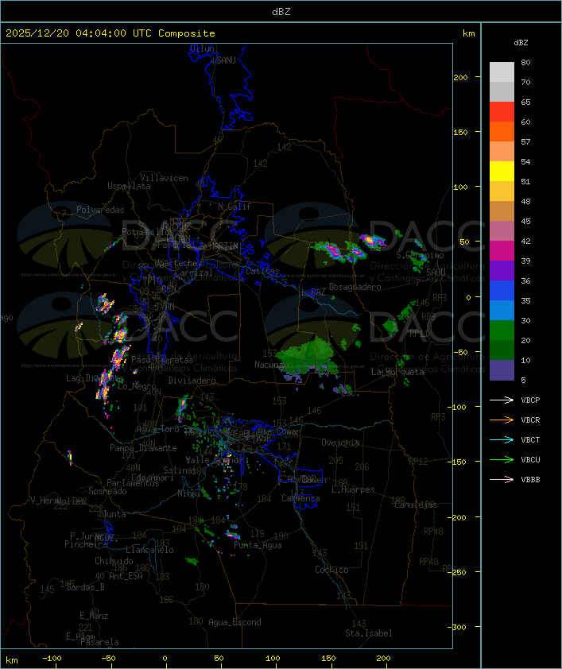The height and width of the screenshot is (669, 562).
Task: Click the Uspallata map label
Action: coord(129,186)
